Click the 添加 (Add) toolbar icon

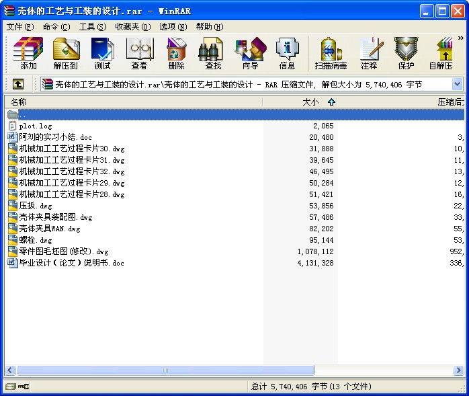28,54
